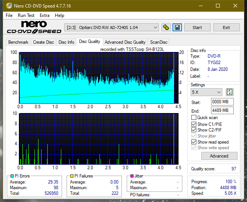Toggle Show read speed checkbox
Viewport: 247px width, 202px height.
(x=194, y=142)
